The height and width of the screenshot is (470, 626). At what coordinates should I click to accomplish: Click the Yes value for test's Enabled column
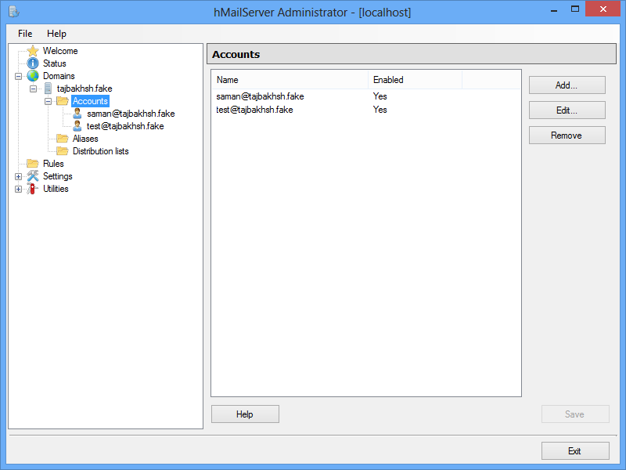tap(380, 110)
